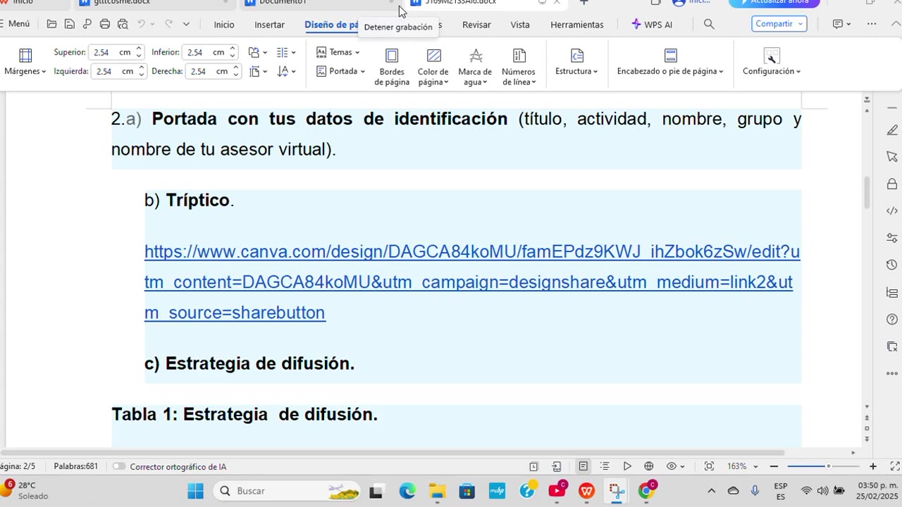This screenshot has width=902, height=507.
Task: Click the search magnifier icon
Action: coord(709,25)
